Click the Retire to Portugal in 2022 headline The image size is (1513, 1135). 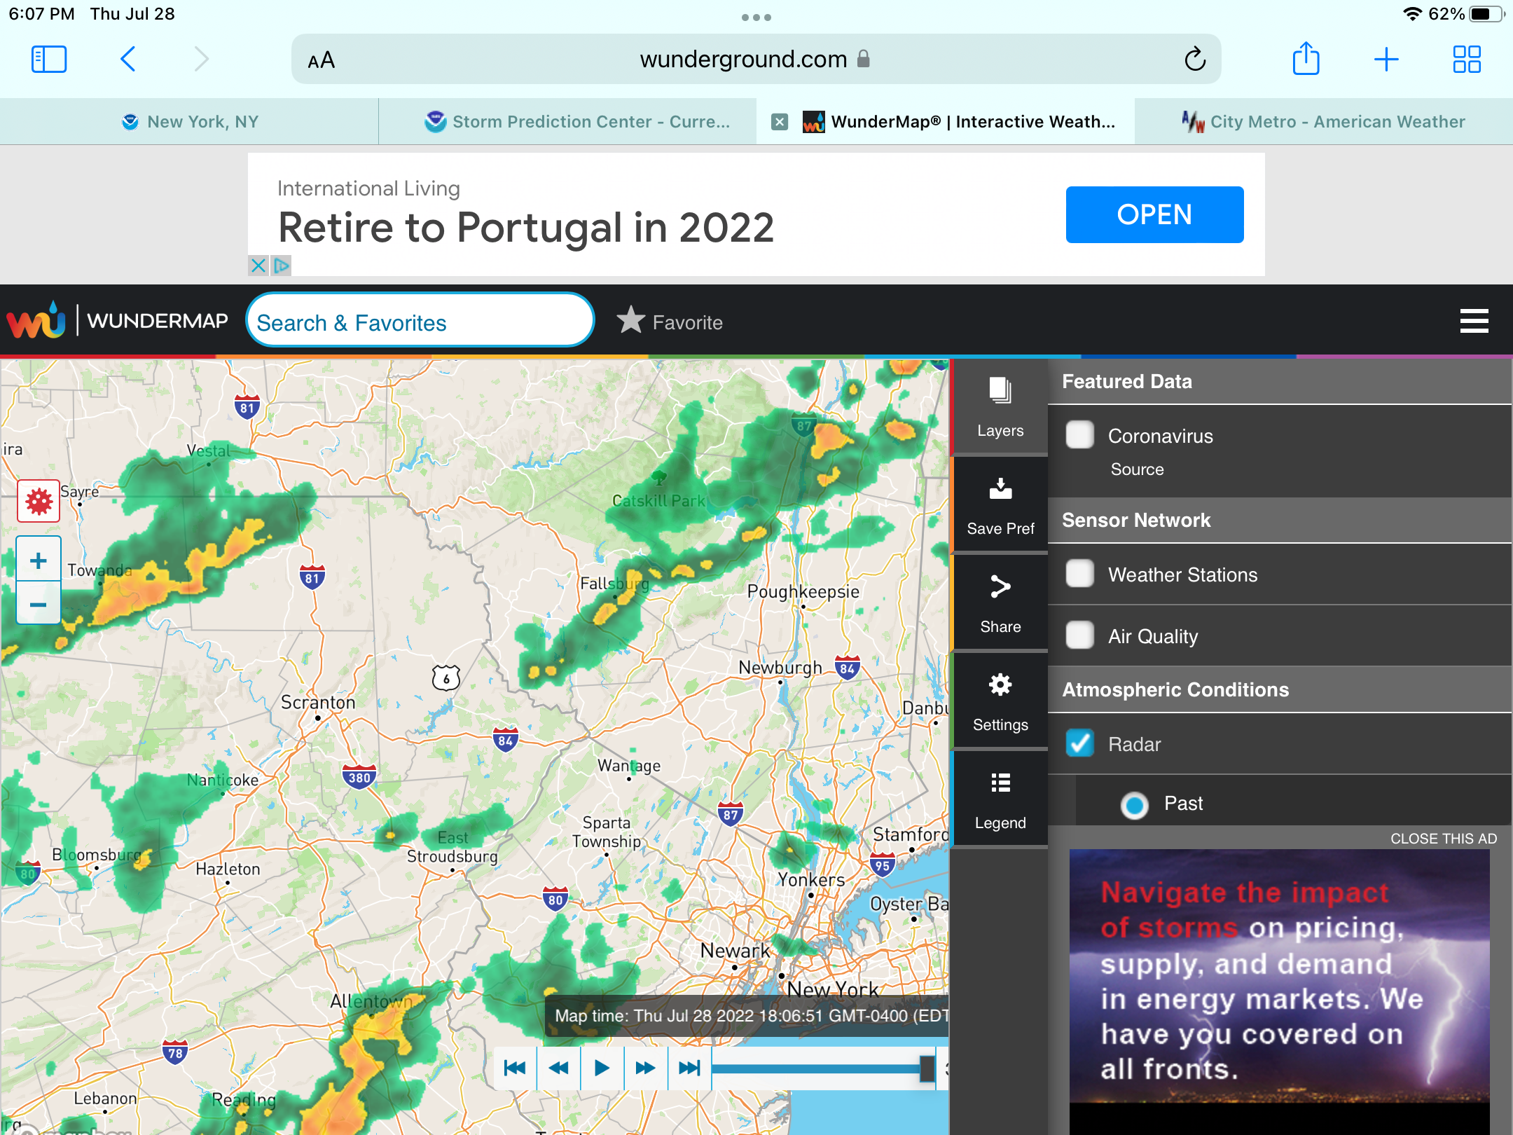click(526, 228)
